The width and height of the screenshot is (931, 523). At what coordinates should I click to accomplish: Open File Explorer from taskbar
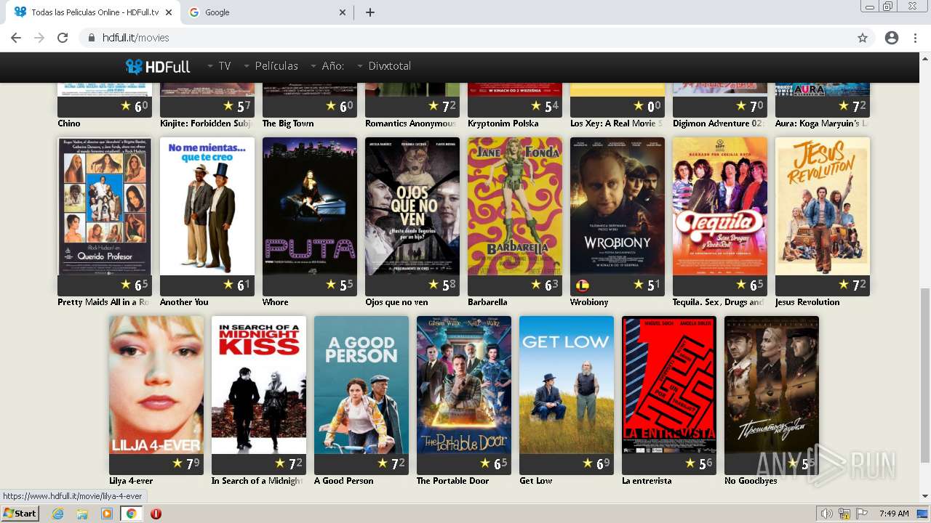click(82, 514)
